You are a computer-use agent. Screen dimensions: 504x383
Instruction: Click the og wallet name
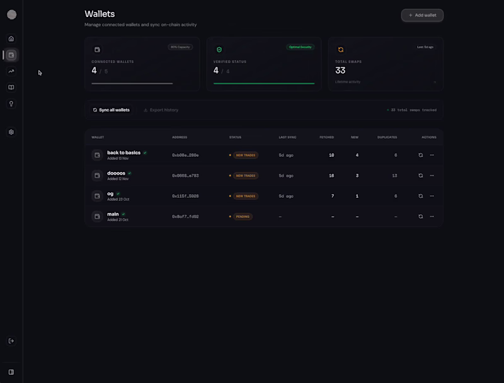(110, 194)
